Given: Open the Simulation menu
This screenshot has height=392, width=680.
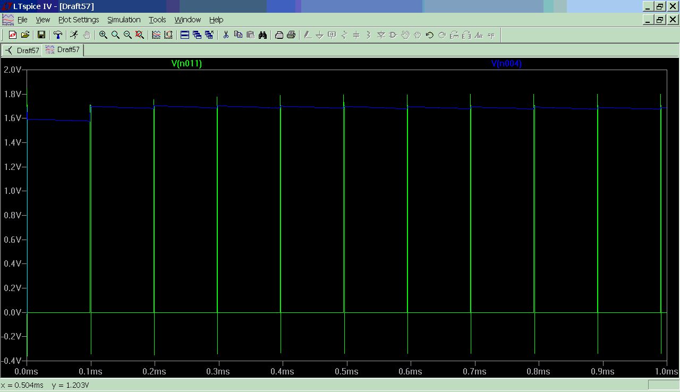Looking at the screenshot, I should (x=124, y=20).
